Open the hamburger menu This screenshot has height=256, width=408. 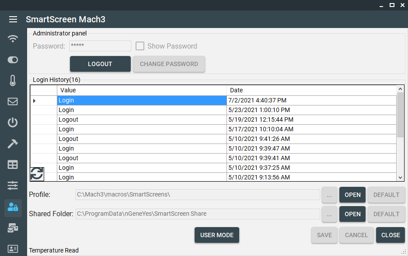13,19
